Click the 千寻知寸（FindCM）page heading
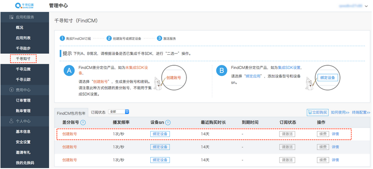Viewport: 373px width, 169px height. click(x=76, y=21)
